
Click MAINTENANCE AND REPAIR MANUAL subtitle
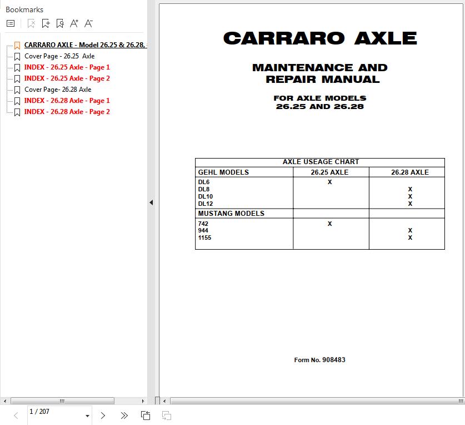[320, 73]
